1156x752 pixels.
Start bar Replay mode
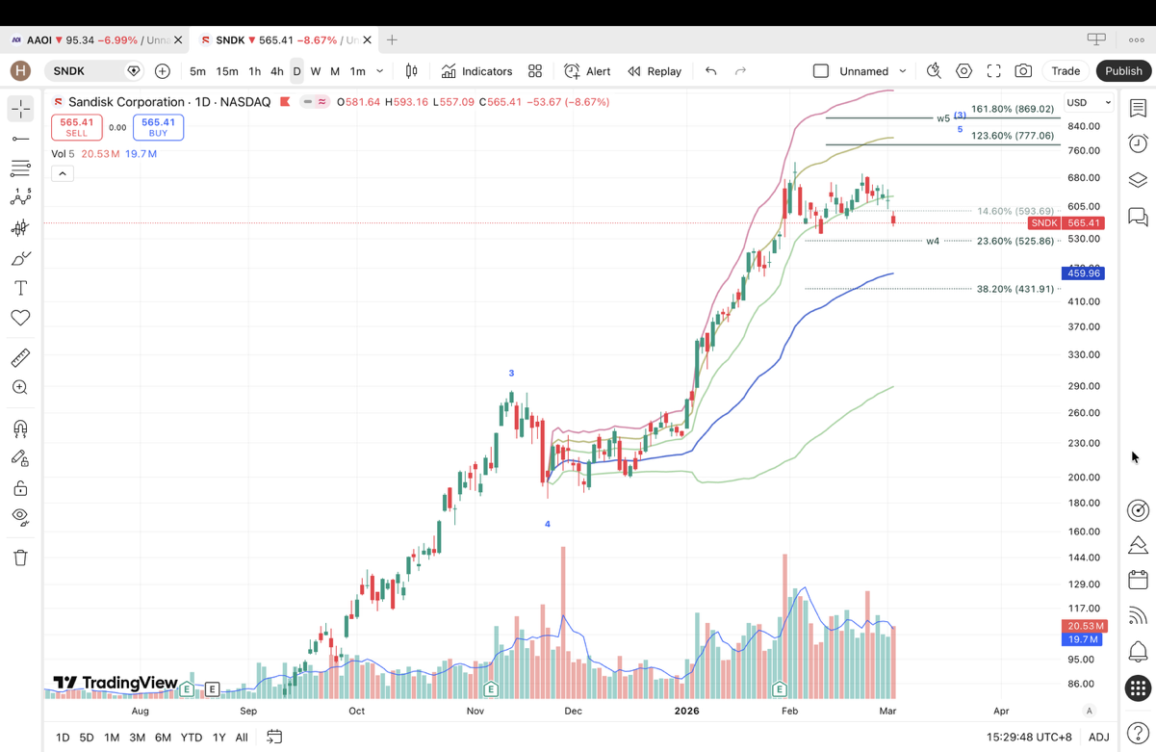coord(655,71)
